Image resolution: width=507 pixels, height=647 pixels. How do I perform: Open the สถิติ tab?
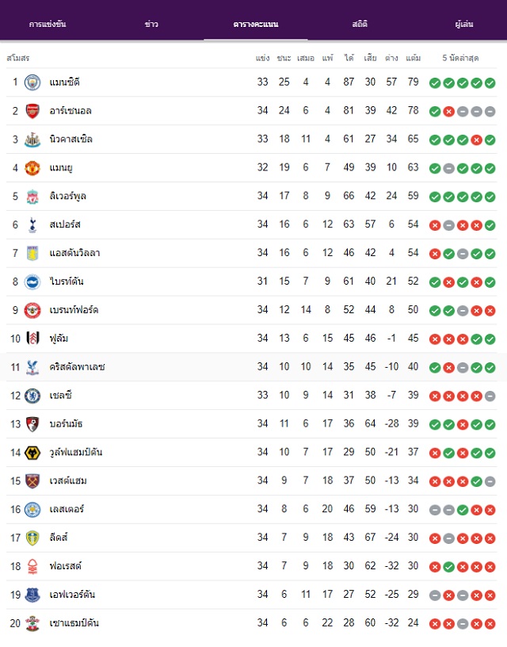[x=360, y=24]
